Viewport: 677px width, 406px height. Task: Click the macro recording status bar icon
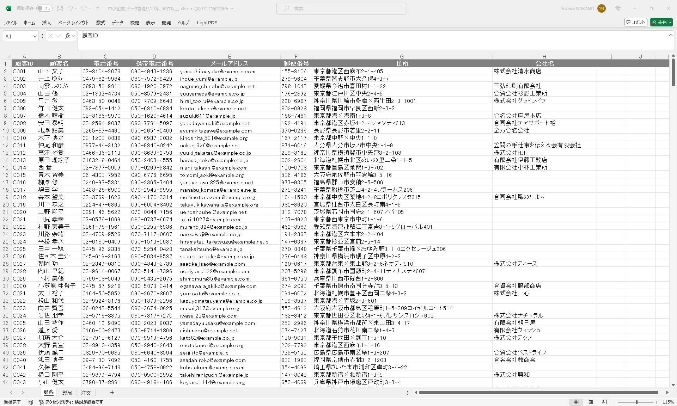pyautogui.click(x=30, y=402)
